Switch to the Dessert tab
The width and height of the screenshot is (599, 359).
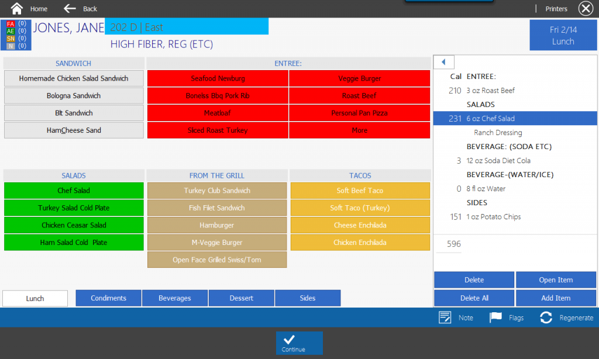point(241,298)
